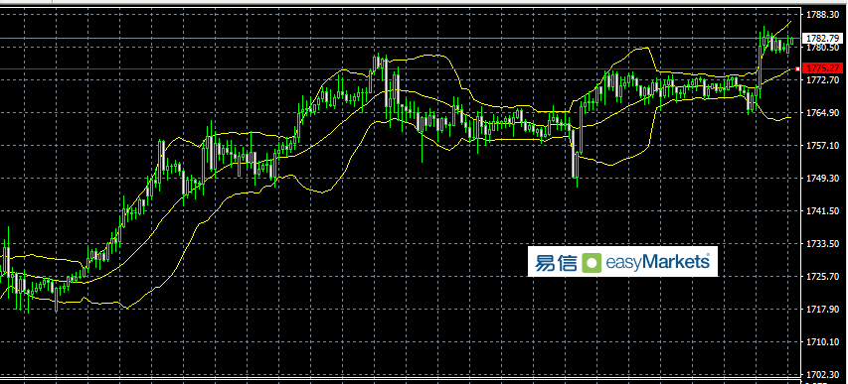Screen dimensions: 848x384
Task: Click the red 1775.27 price label
Action: pyautogui.click(x=824, y=68)
